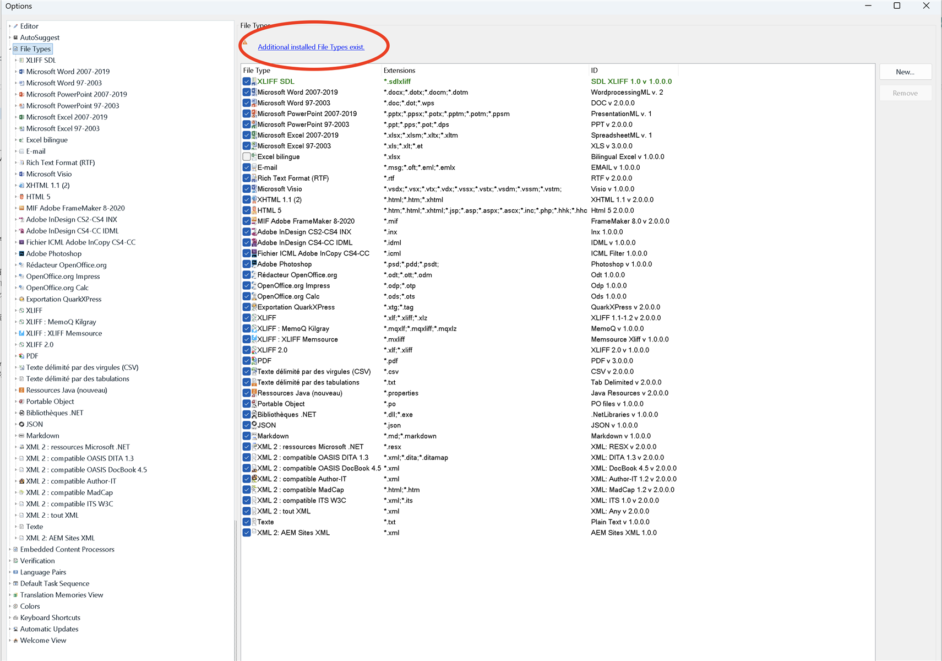Image resolution: width=942 pixels, height=661 pixels.
Task: Click the Keyboard Shortcuts icon in the tree
Action: (x=16, y=617)
